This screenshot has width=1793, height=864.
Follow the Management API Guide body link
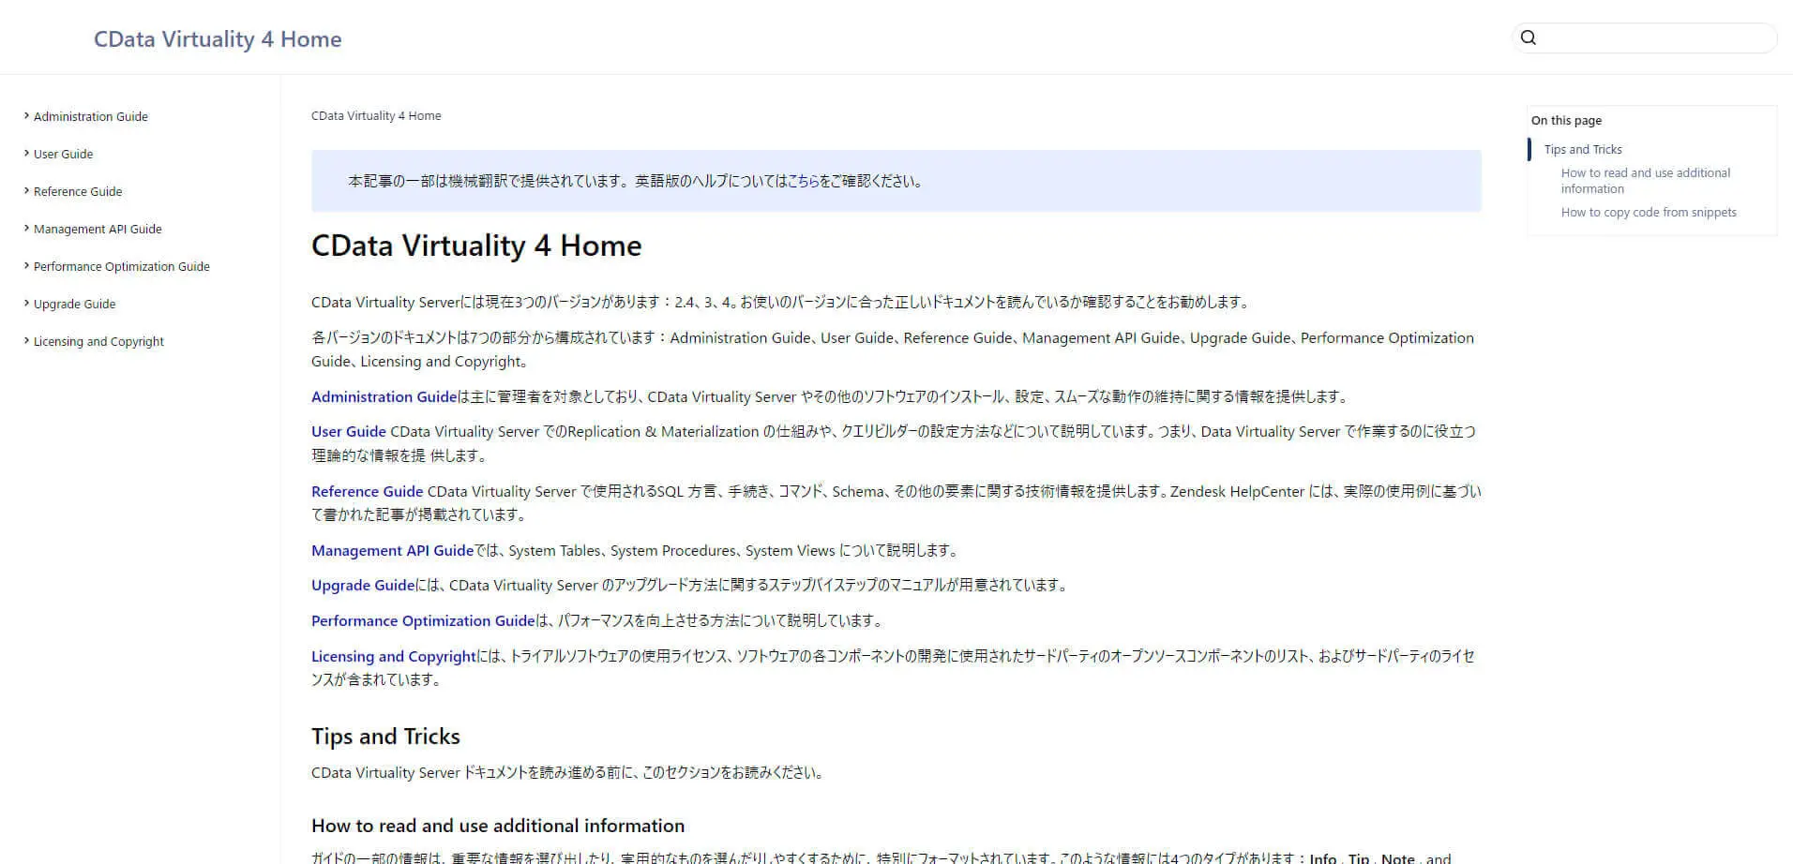(x=393, y=550)
